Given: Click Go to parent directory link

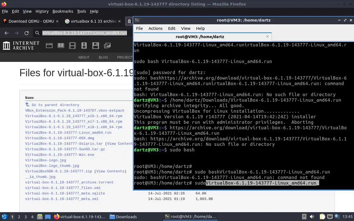Looking at the screenshot, I should click(x=55, y=105).
